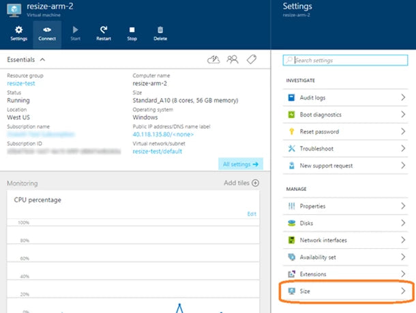Image resolution: width=416 pixels, height=313 pixels.
Task: Expand the New support request chevron
Action: point(403,165)
